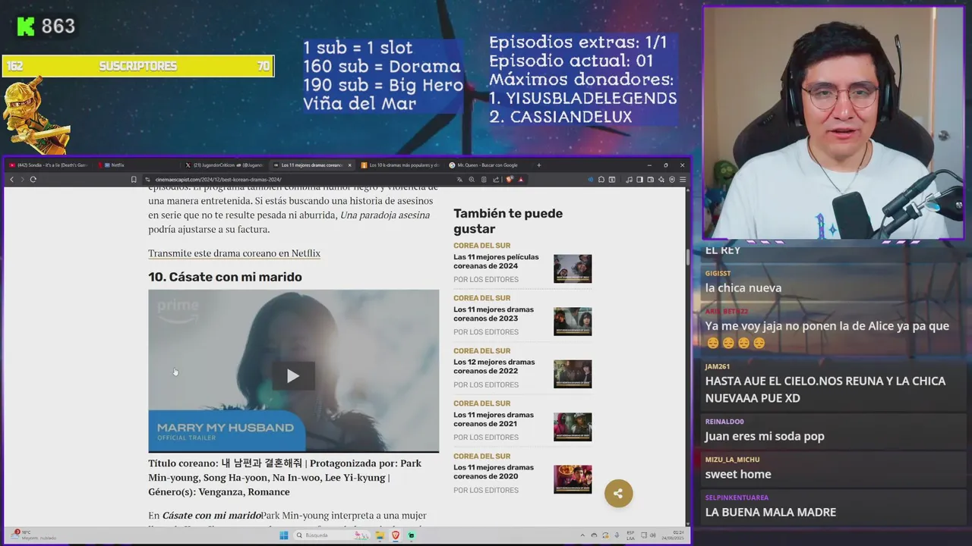Click microphone icon in system tray
The image size is (972, 546).
coord(617,535)
